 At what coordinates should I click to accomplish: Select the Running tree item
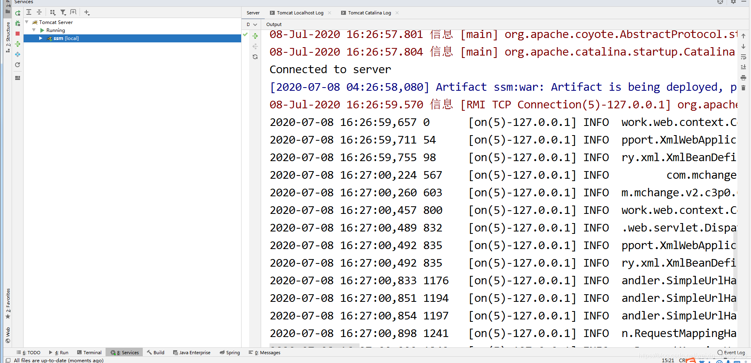click(x=55, y=30)
